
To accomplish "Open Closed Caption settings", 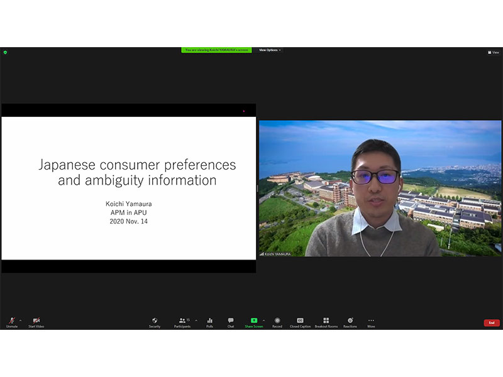I will (x=300, y=322).
